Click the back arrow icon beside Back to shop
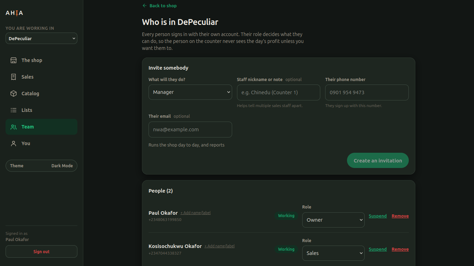474x266 pixels. click(x=145, y=6)
